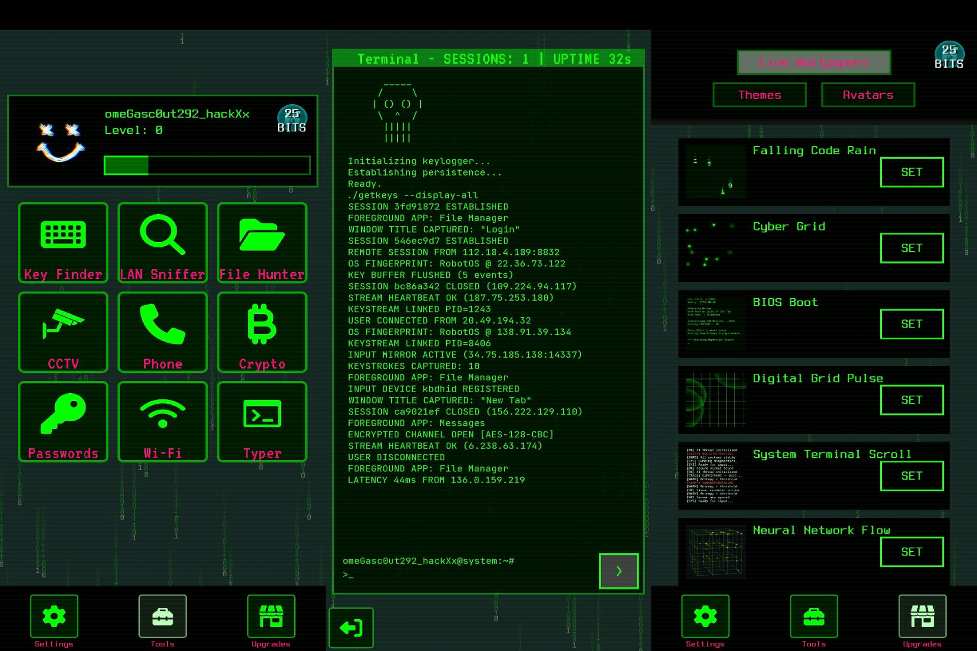Launch the LAN Sniffer magnifier tool

point(163,242)
